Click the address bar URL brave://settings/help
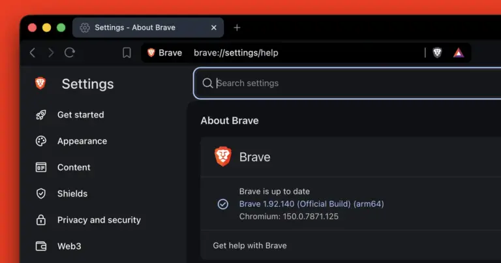Image resolution: width=501 pixels, height=263 pixels. [235, 53]
